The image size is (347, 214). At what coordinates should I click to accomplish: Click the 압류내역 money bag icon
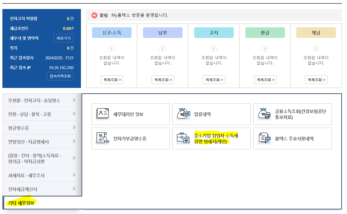click(184, 114)
